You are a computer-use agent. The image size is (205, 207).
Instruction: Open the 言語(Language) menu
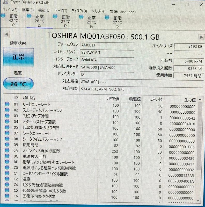(x=123, y=12)
